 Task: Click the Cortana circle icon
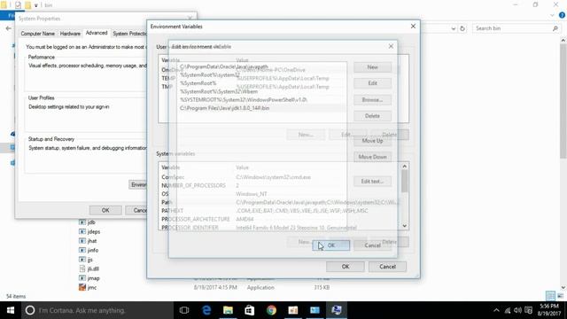30,310
